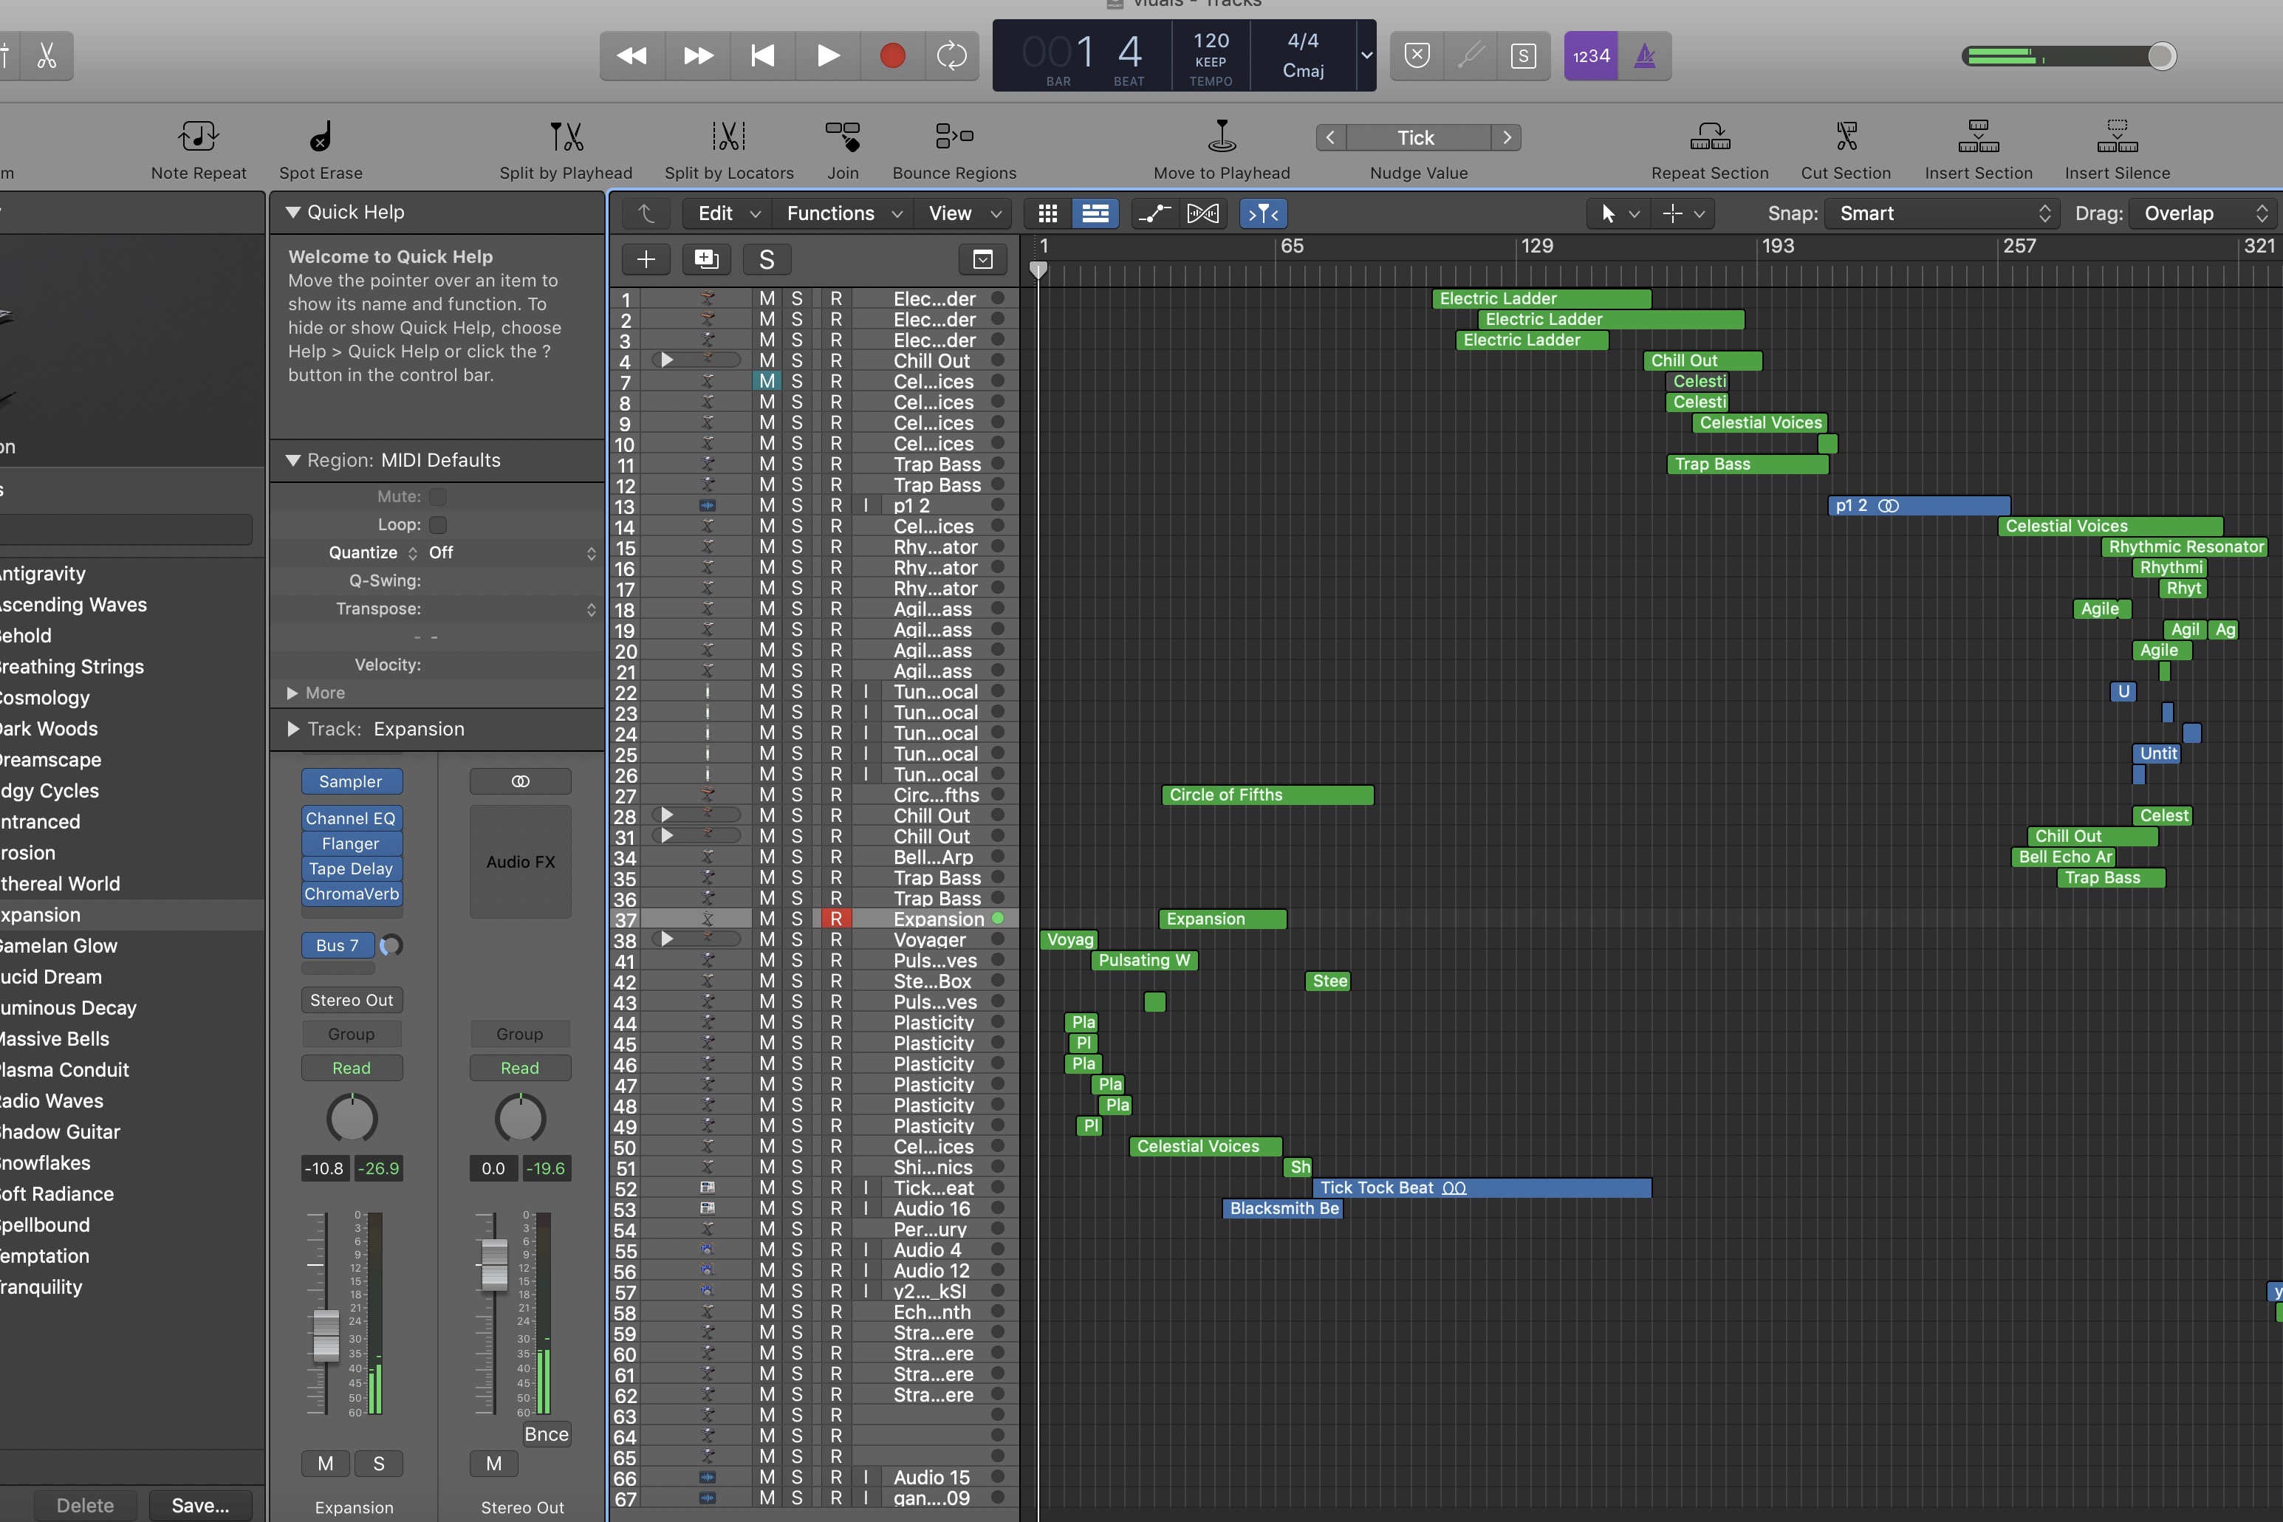Unmute track 7 Celestial Voices

(767, 382)
